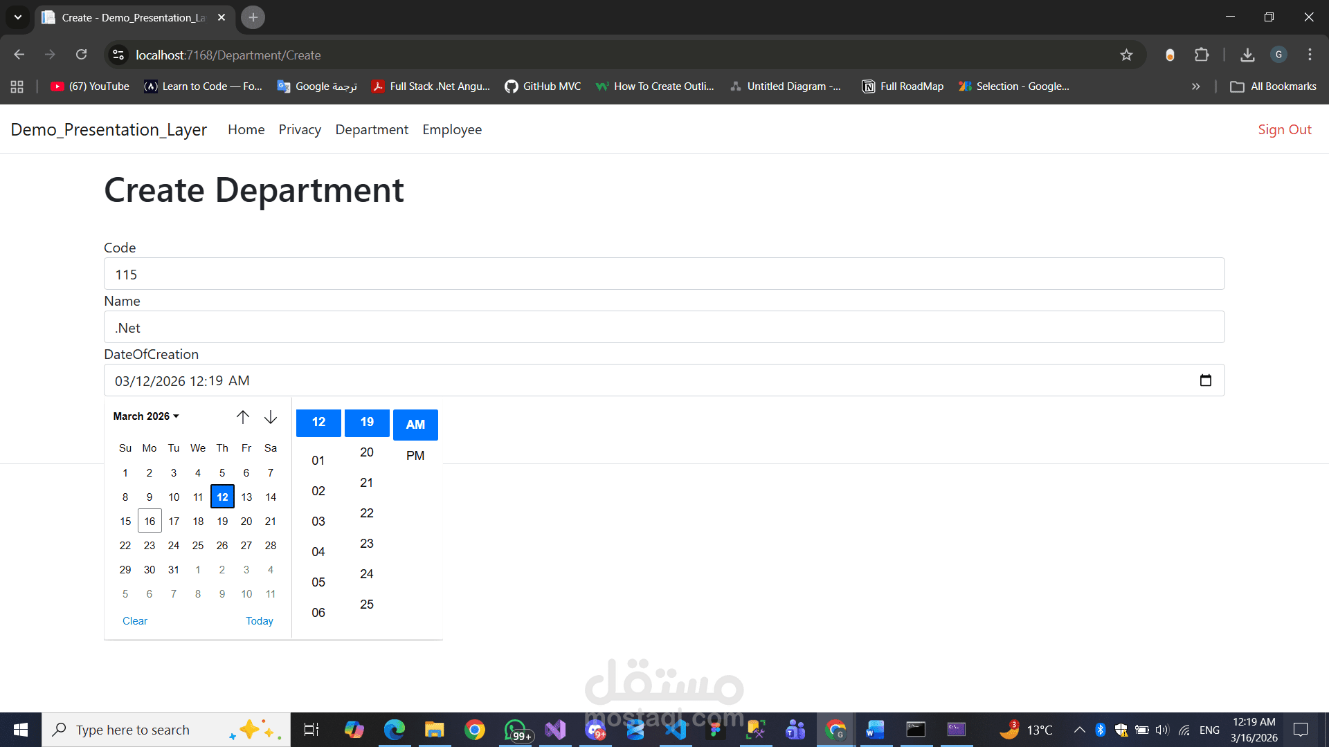Select AM in the time picker

pyautogui.click(x=415, y=425)
